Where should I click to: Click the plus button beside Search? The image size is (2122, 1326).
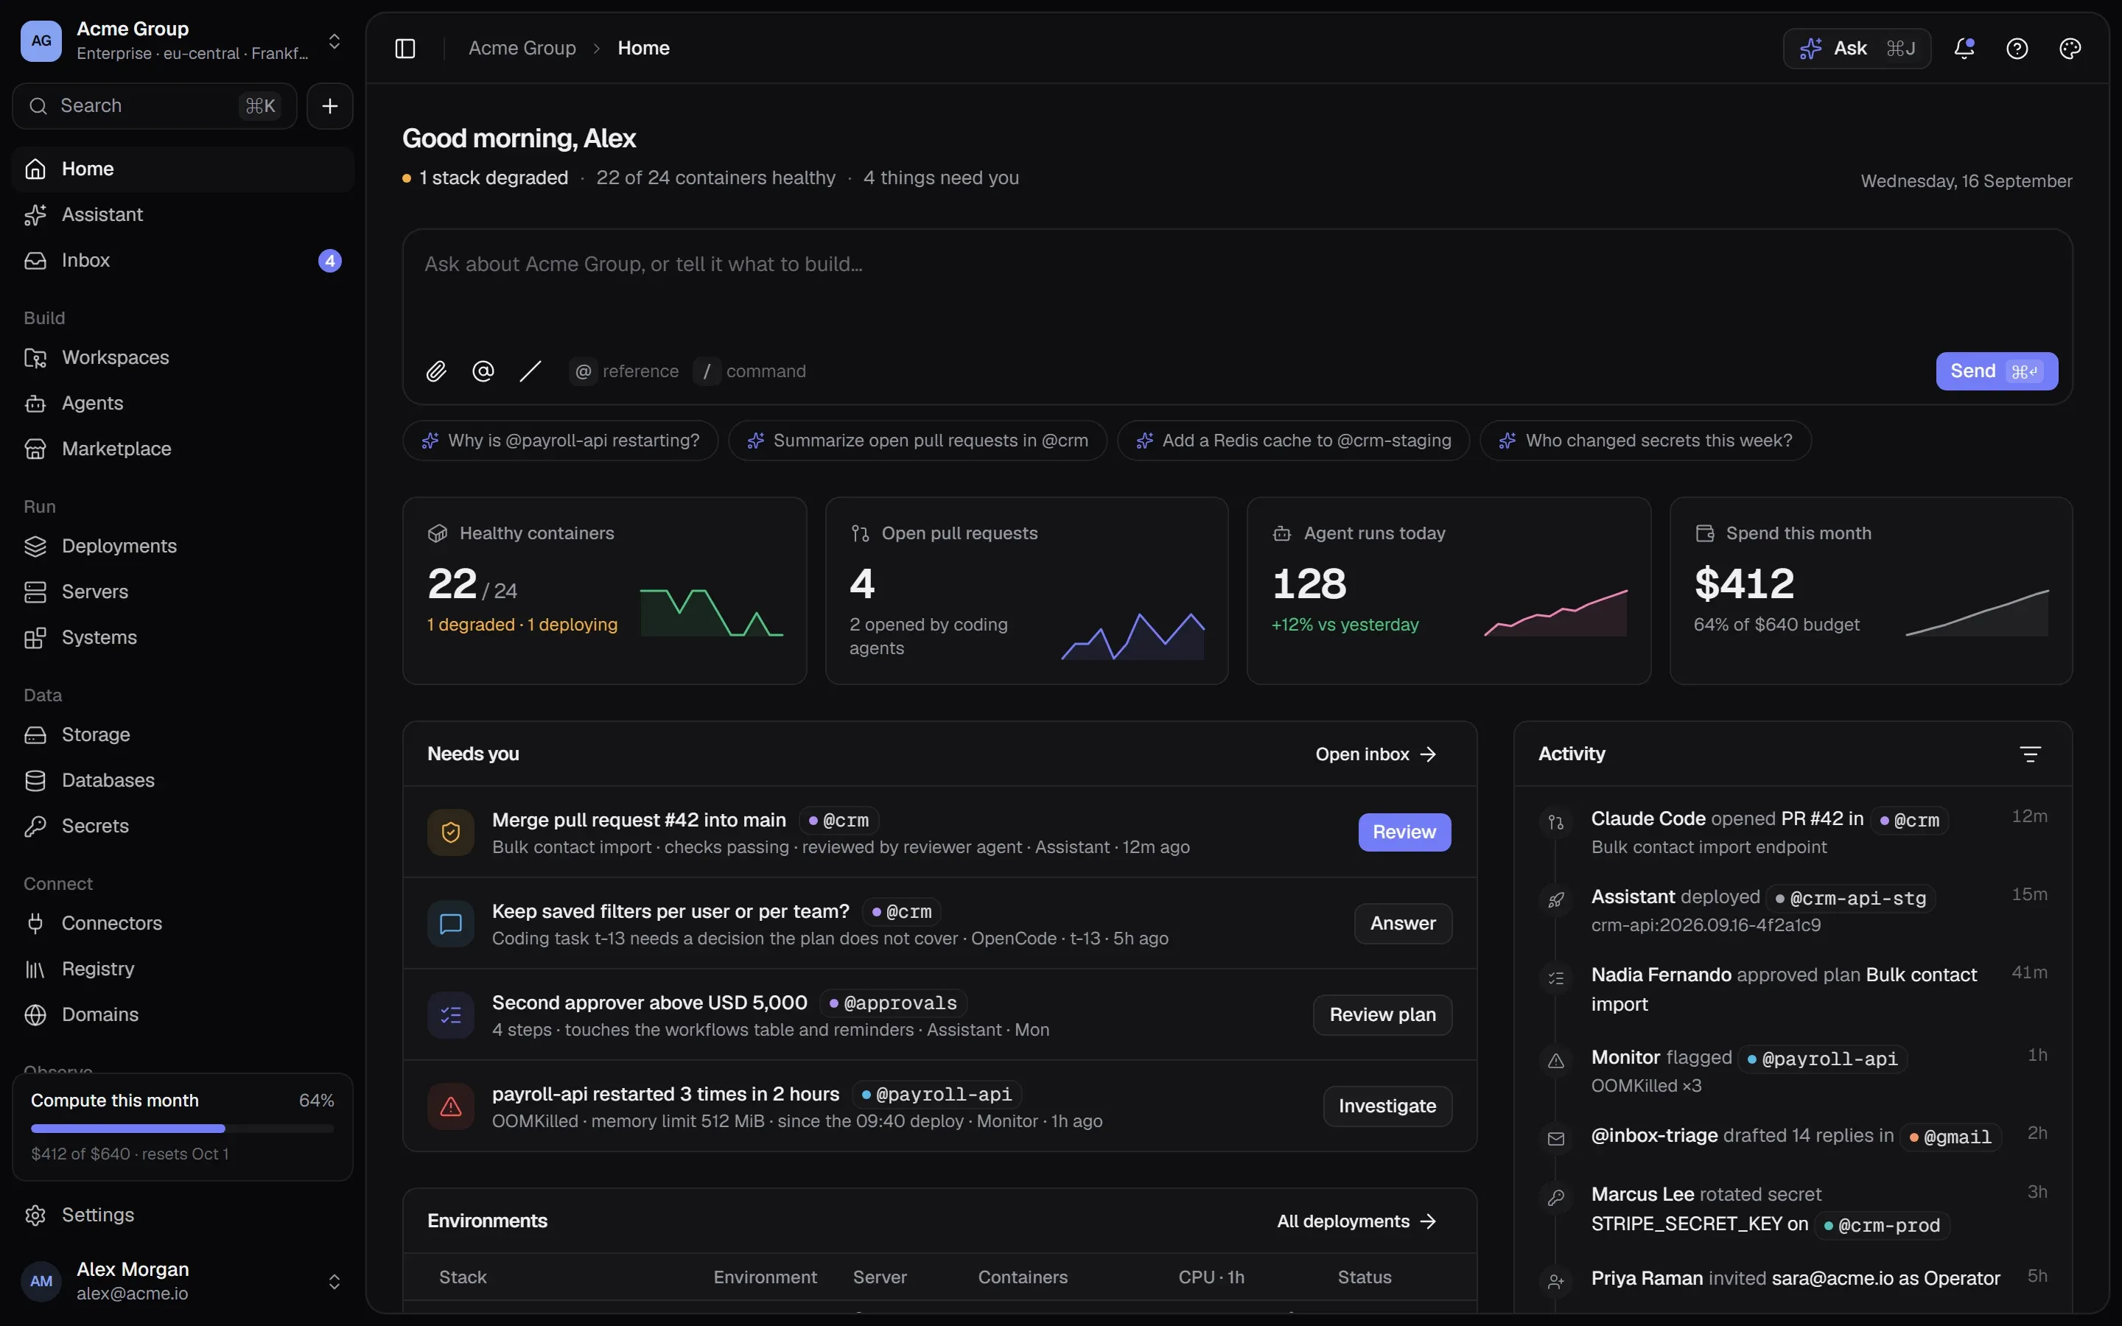[x=329, y=106]
